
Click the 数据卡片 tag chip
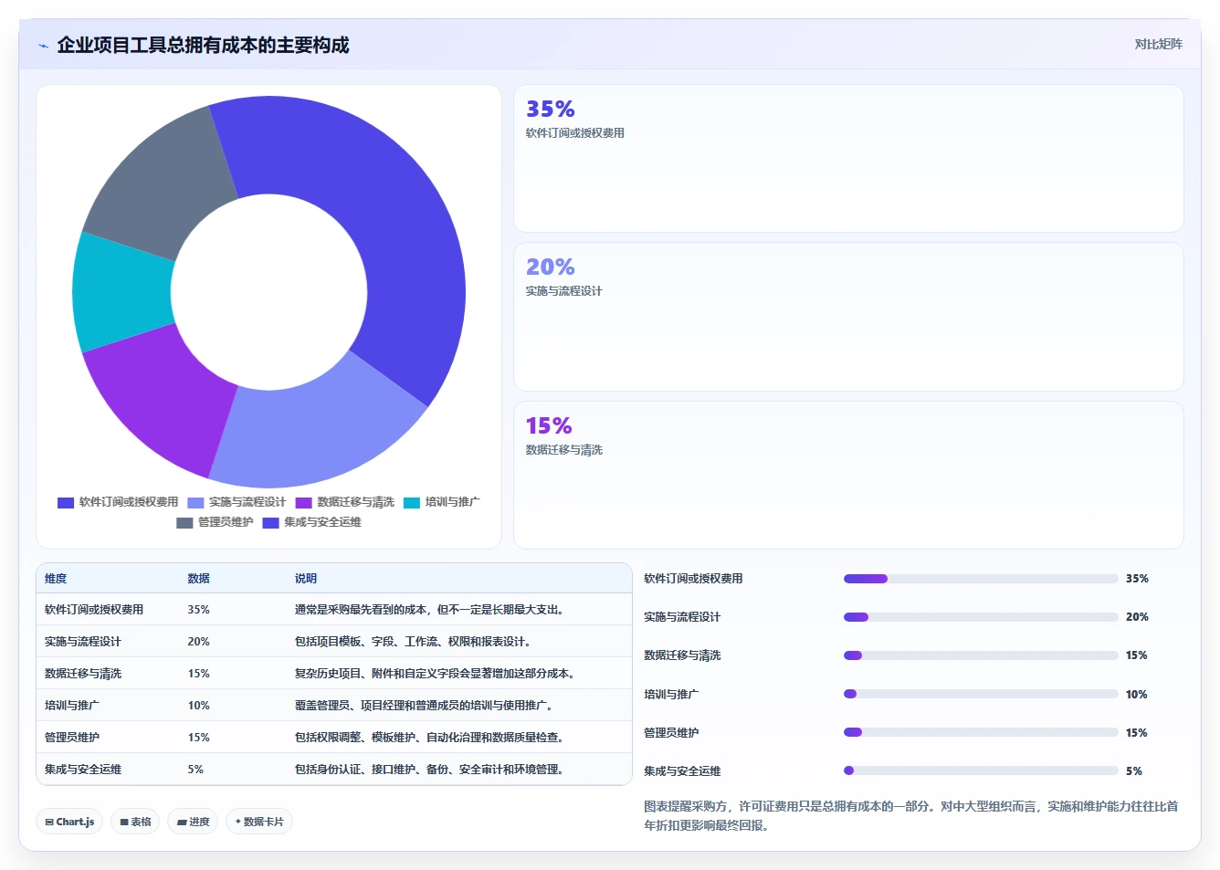click(259, 822)
